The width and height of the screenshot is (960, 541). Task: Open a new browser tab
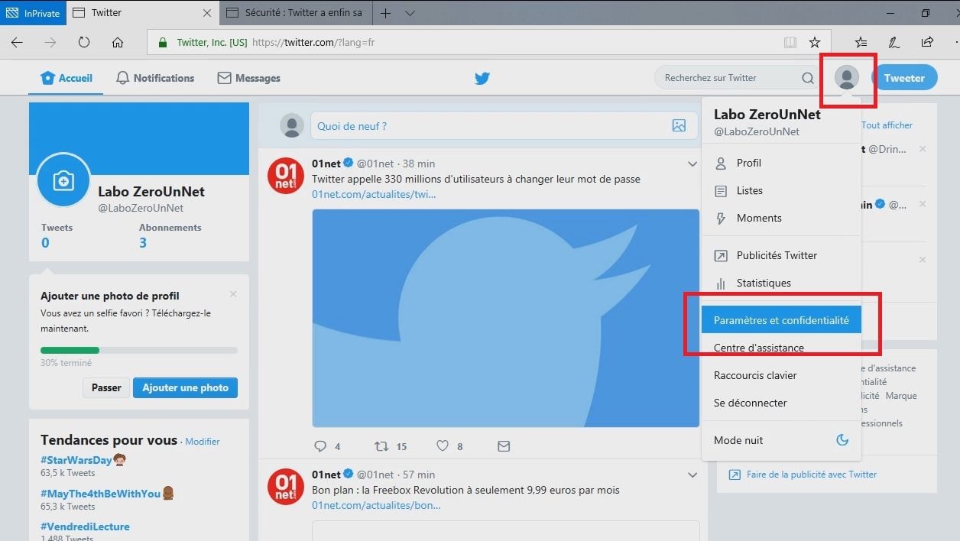[x=386, y=13]
